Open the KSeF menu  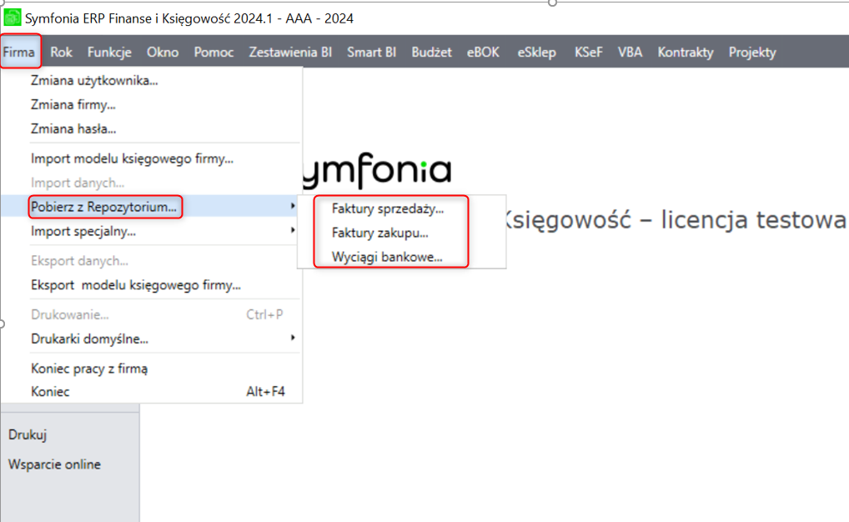pyautogui.click(x=589, y=52)
